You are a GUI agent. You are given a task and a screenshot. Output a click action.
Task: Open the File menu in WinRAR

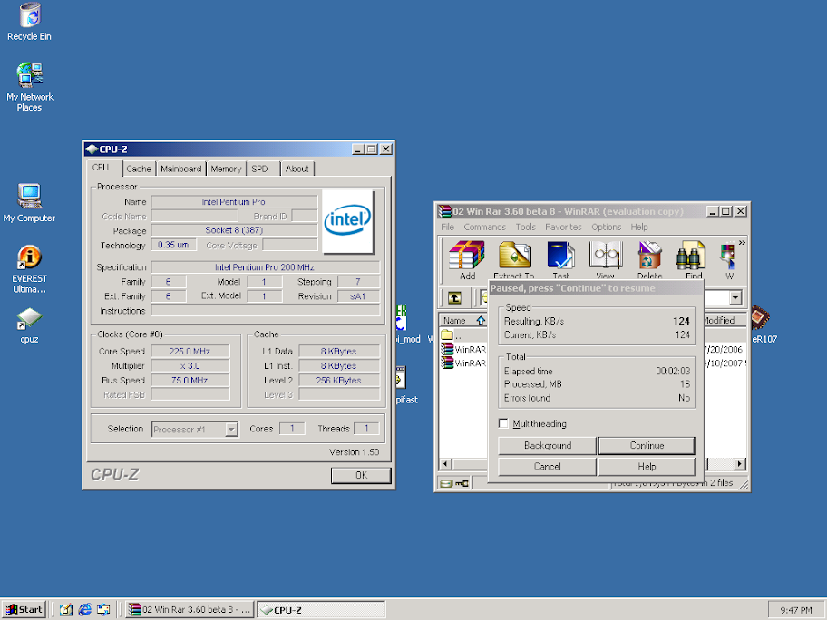pyautogui.click(x=447, y=227)
